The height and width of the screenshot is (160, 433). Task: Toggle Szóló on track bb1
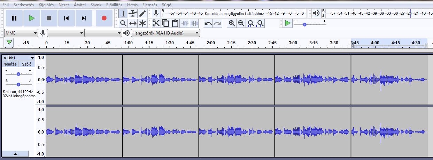click(26, 64)
